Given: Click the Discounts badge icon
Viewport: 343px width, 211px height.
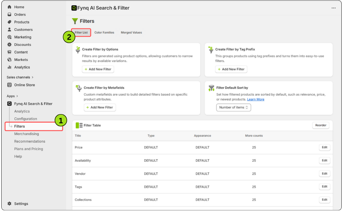Looking at the screenshot, I should pos(9,44).
